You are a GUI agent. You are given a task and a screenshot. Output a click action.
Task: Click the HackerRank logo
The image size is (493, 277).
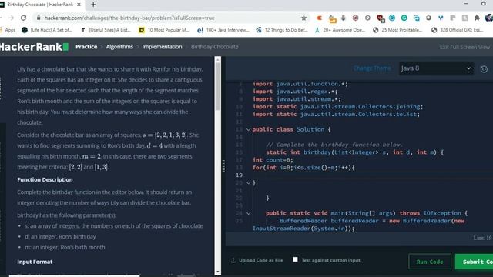(34, 47)
